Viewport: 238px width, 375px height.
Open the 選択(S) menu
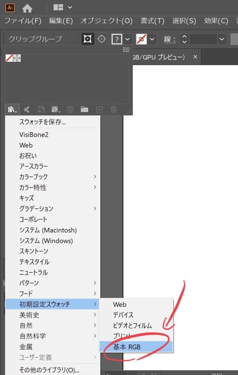coord(184,21)
